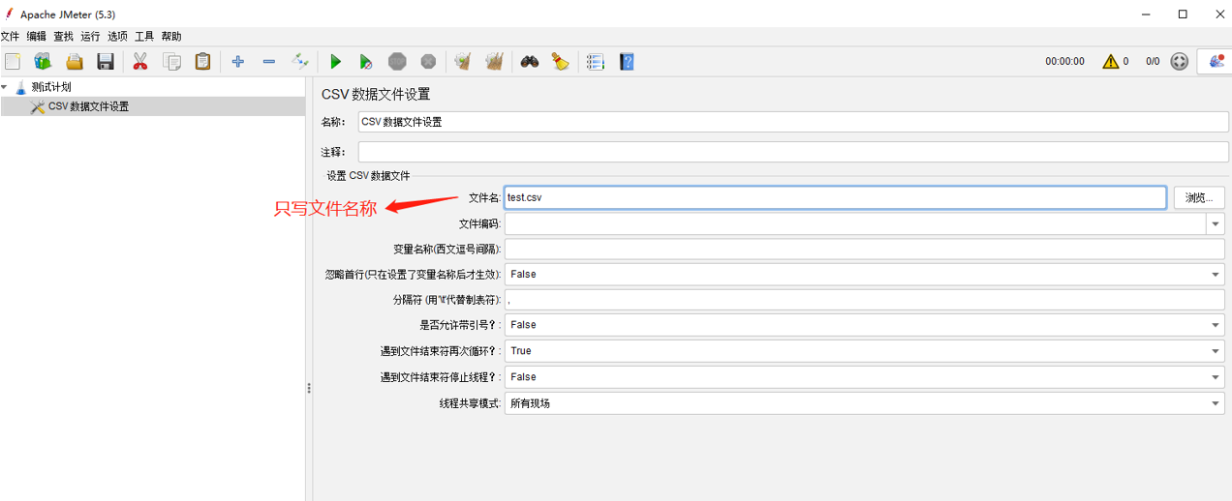Save the test plan with floppy icon
Screen dimensions: 1232x501
pos(106,61)
